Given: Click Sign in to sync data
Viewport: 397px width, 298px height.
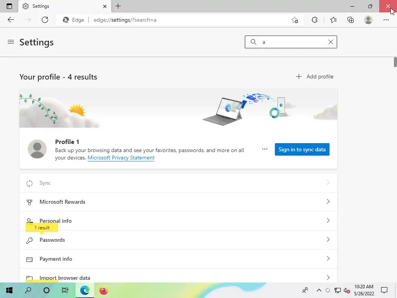Looking at the screenshot, I should (x=302, y=149).
